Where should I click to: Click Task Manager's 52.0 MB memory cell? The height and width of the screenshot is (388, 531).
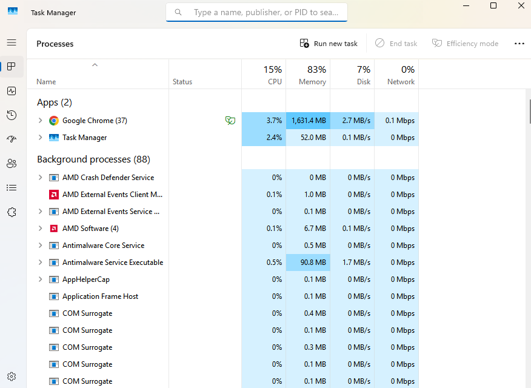click(x=308, y=138)
